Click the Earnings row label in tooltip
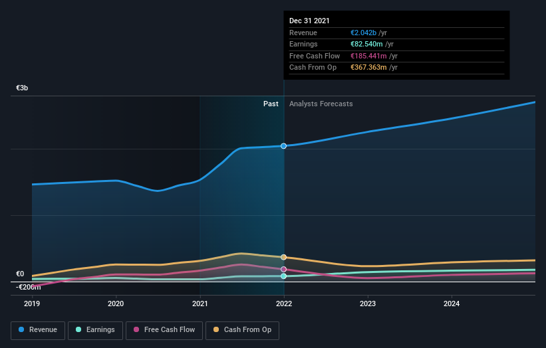Image resolution: width=546 pixels, height=348 pixels. [x=303, y=44]
